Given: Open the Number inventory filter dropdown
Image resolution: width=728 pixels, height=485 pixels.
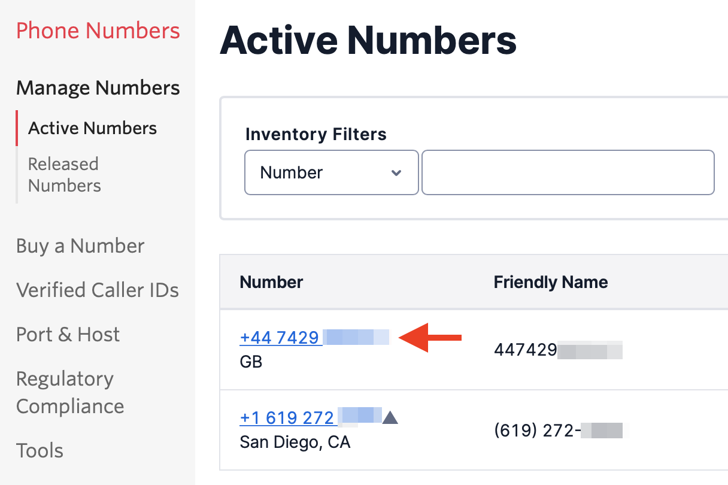Looking at the screenshot, I should tap(332, 172).
